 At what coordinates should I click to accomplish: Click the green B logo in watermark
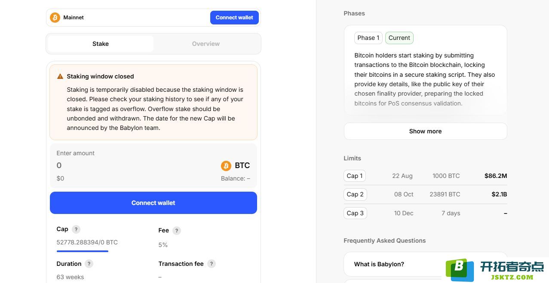point(460,269)
